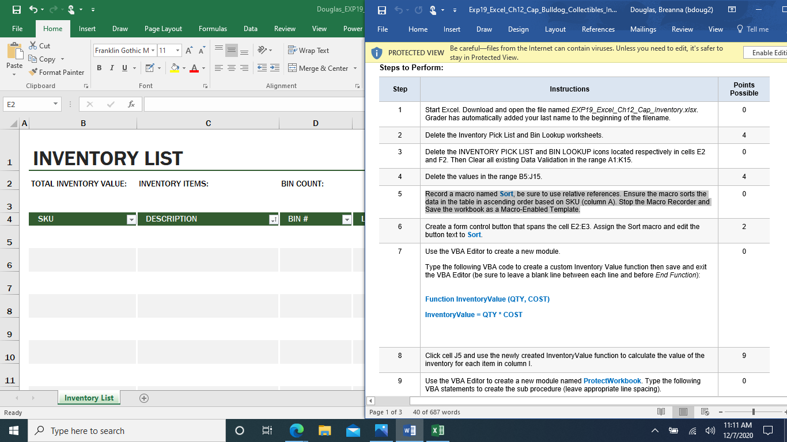
Task: Expand the font name dropdown
Action: (153, 51)
